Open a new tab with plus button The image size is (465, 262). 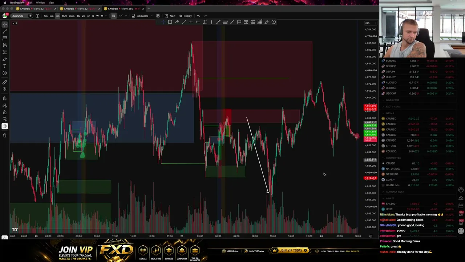tap(149, 9)
